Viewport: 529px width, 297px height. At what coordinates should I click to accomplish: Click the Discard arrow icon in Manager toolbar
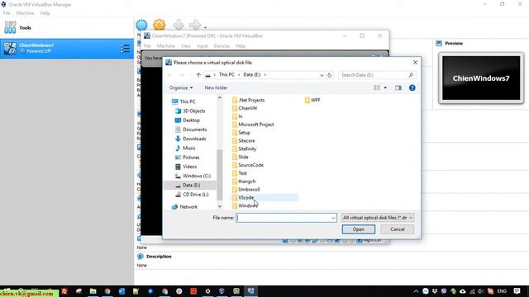pyautogui.click(x=179, y=25)
